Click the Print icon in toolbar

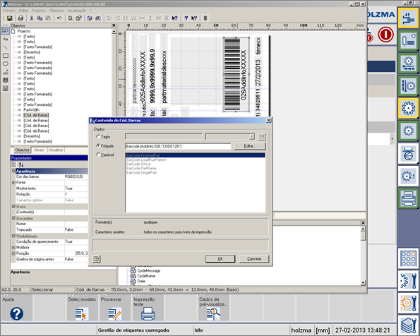pyautogui.click(x=20, y=18)
